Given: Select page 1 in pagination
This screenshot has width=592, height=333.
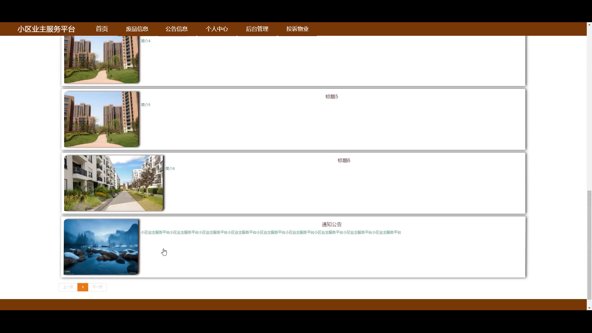Looking at the screenshot, I should tap(83, 287).
